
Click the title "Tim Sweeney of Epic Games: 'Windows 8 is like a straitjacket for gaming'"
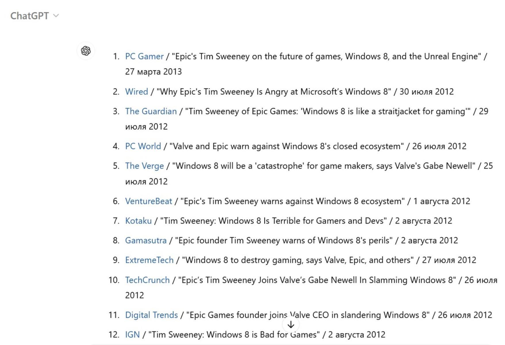(328, 111)
